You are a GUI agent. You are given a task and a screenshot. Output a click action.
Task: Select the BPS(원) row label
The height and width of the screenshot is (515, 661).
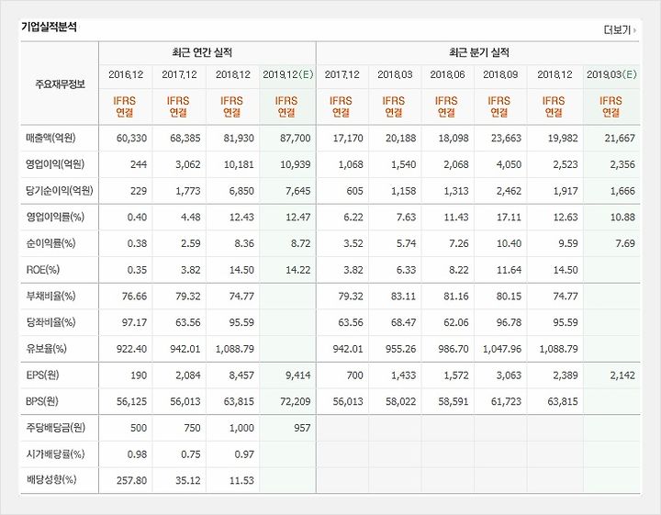42,401
